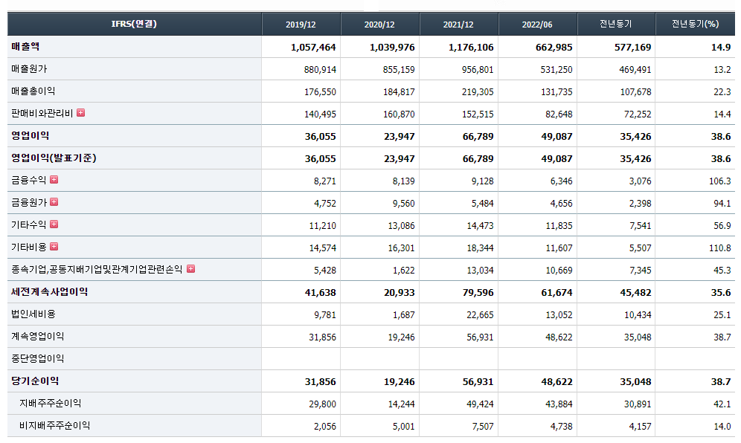Image resolution: width=741 pixels, height=443 pixels.
Task: Open the 기타비용 sub-items with its plus icon
Action: click(54, 247)
